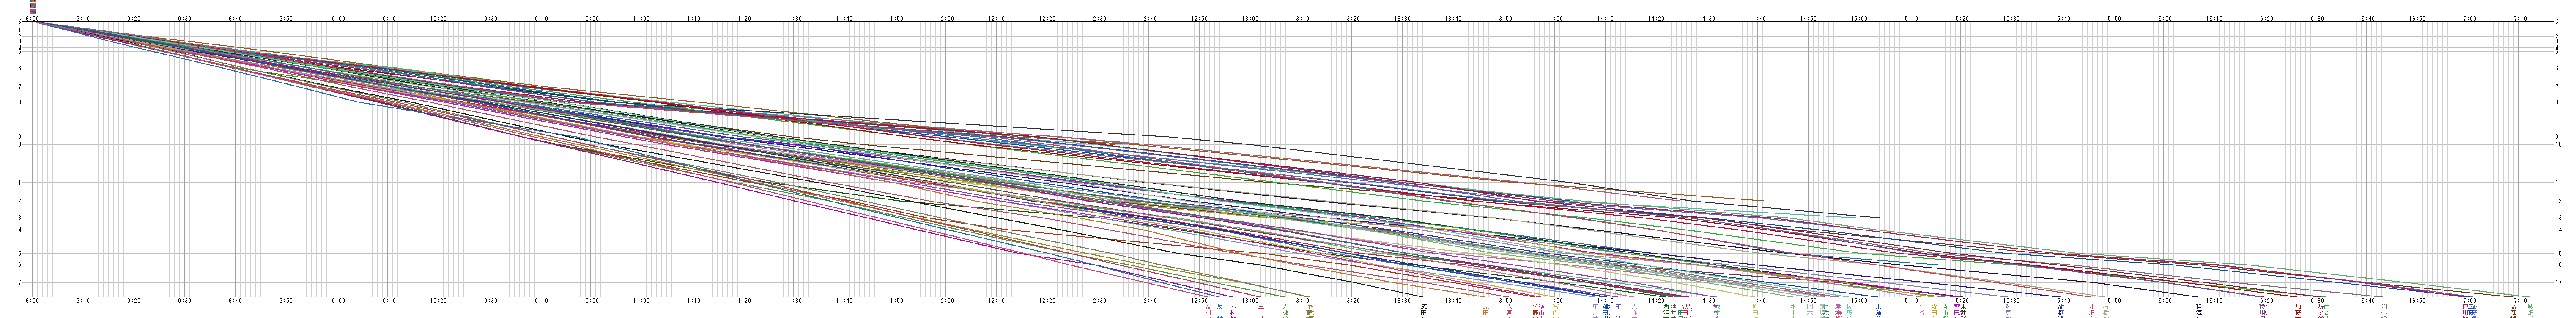Click the 9:00 label on top time axis
The height and width of the screenshot is (318, 2576).
33,18
